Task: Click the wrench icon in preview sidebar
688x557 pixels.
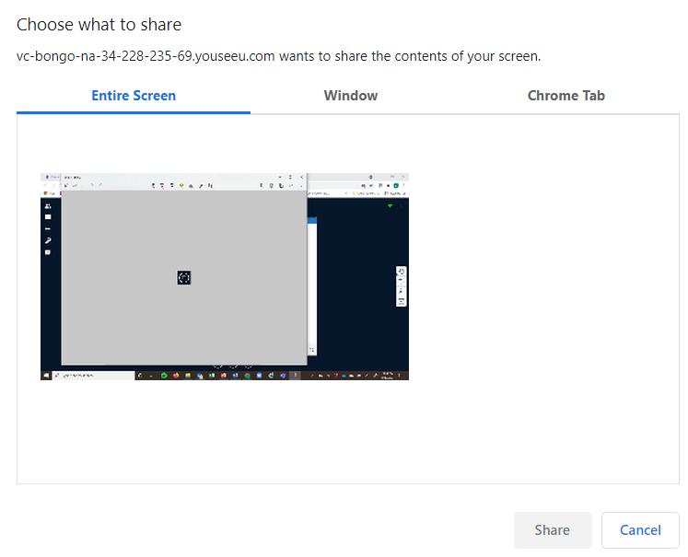Action: pos(48,240)
